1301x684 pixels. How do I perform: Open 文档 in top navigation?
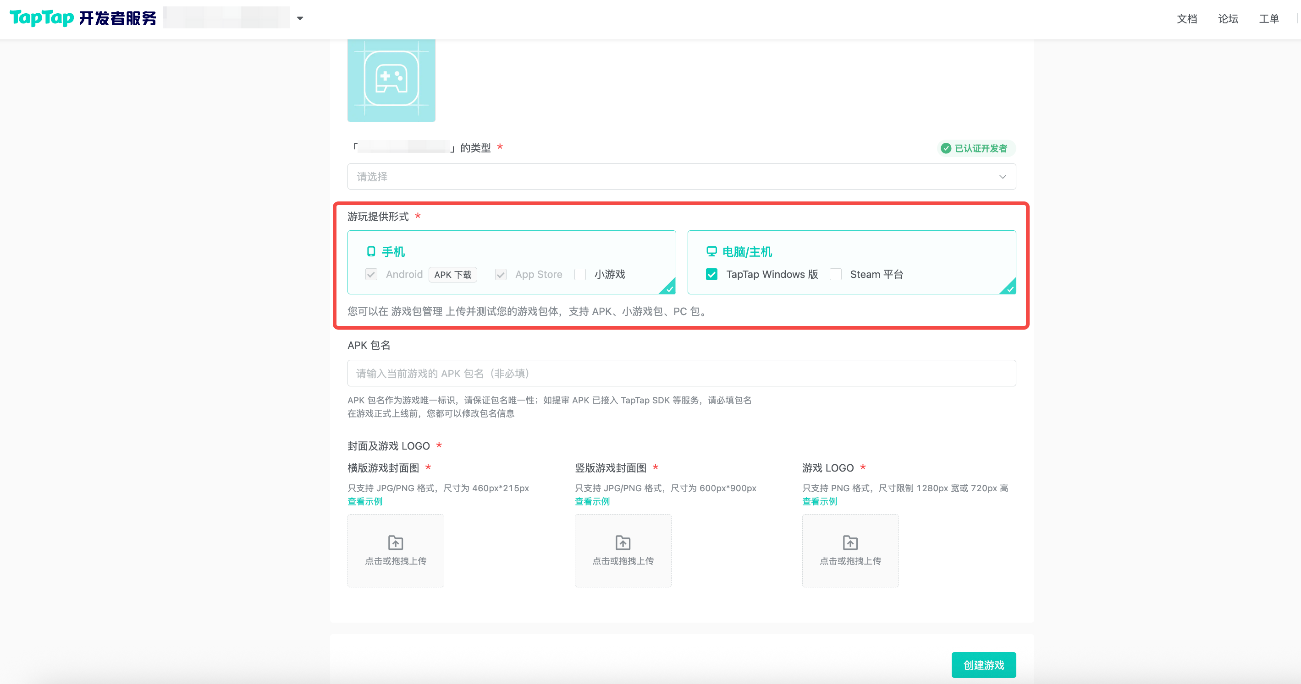pos(1186,19)
